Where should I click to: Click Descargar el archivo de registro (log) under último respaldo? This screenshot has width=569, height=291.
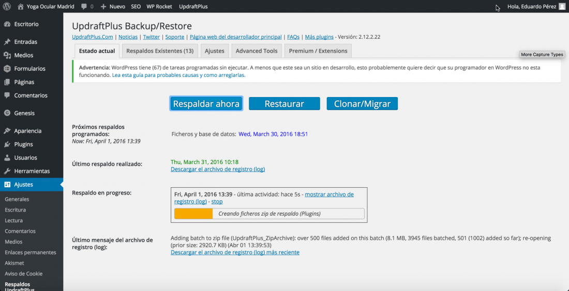pos(218,169)
